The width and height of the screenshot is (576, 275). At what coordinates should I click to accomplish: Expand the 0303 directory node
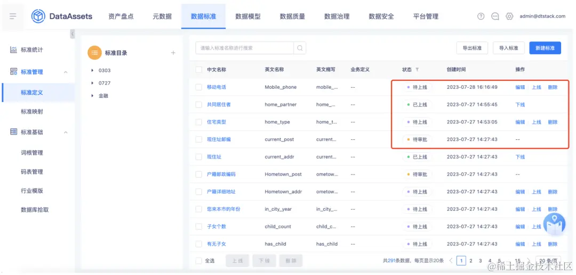(x=92, y=70)
